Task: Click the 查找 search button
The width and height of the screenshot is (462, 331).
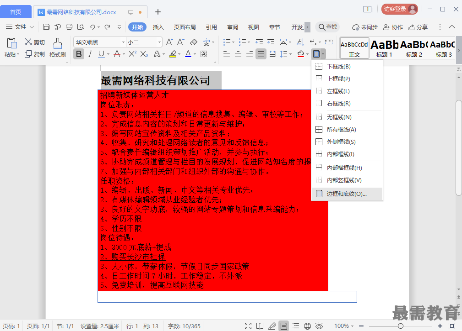Action: [328, 27]
